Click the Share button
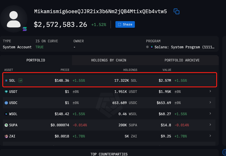This screenshot has width=226, height=156. click(125, 24)
